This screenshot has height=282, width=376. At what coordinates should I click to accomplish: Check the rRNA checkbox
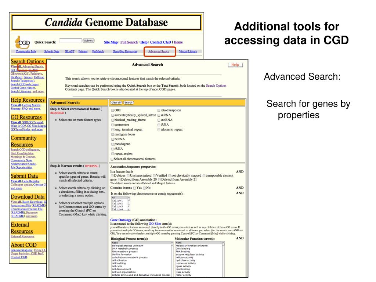coord(112,149)
